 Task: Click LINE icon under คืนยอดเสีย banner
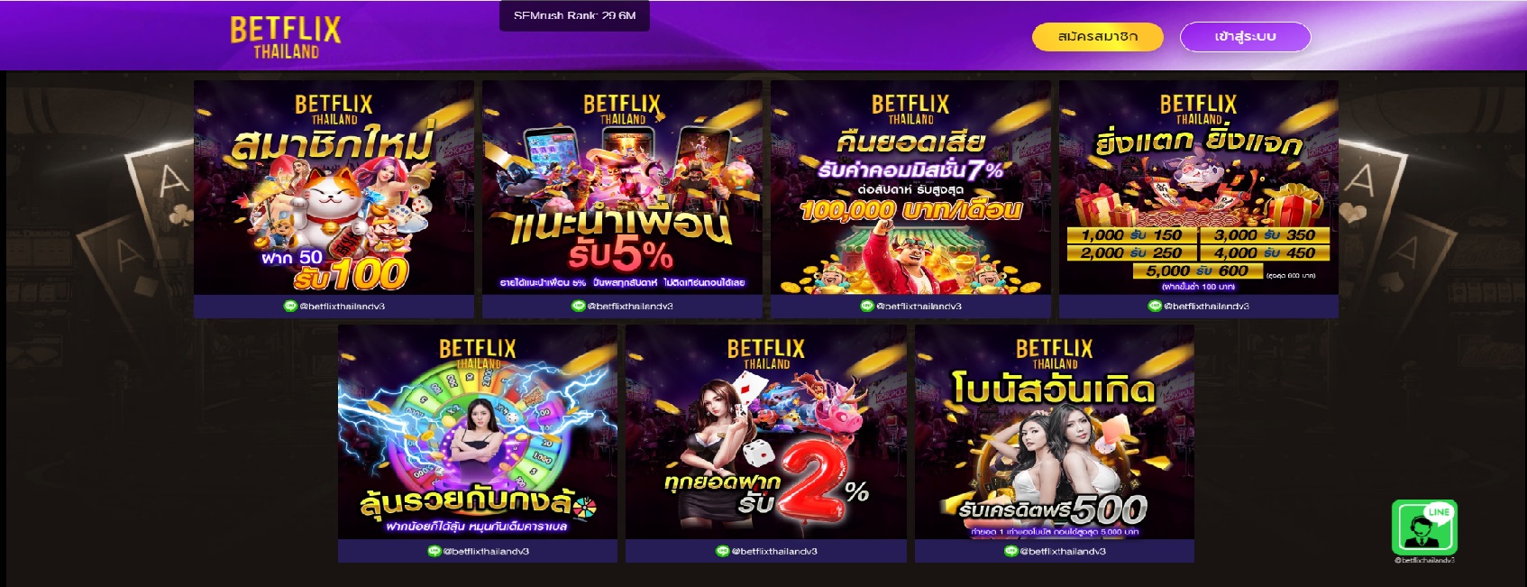[x=867, y=307]
